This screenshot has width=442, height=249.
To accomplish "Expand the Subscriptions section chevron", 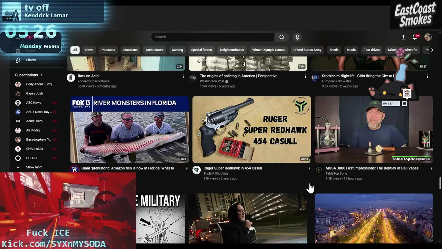I will point(42,75).
